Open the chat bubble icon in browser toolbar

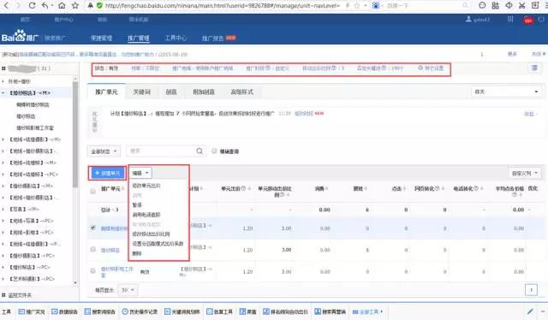coord(482,5)
